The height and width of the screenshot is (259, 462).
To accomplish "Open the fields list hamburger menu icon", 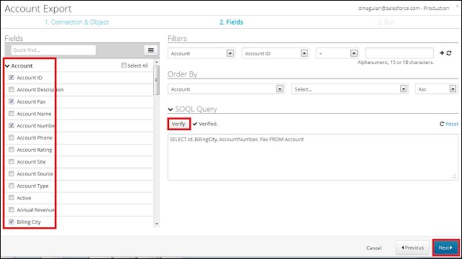I will [150, 51].
